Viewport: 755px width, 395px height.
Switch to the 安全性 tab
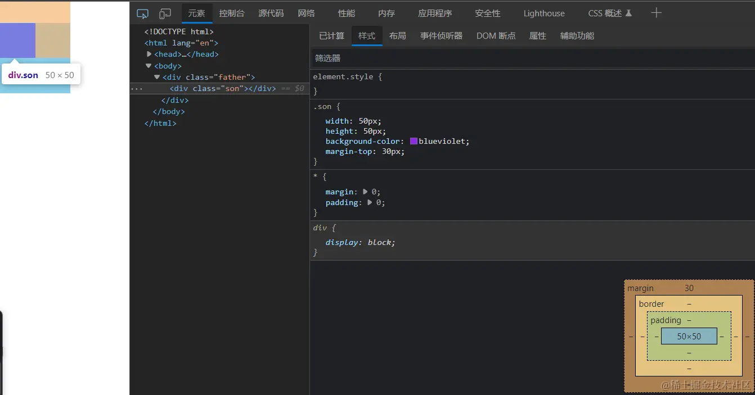488,13
